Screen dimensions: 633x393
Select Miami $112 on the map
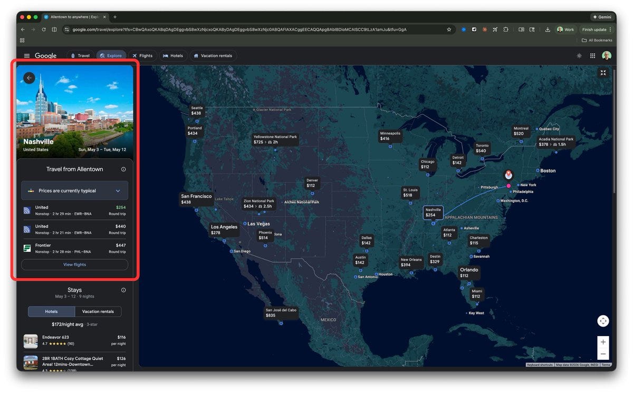click(x=477, y=293)
